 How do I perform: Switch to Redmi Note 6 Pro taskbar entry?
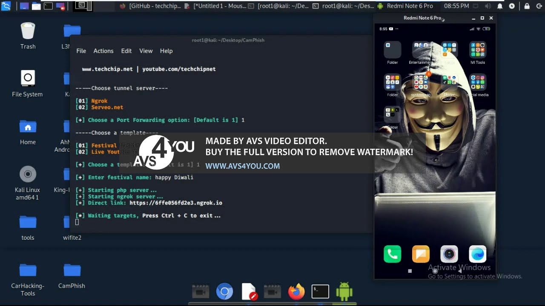(x=405, y=6)
